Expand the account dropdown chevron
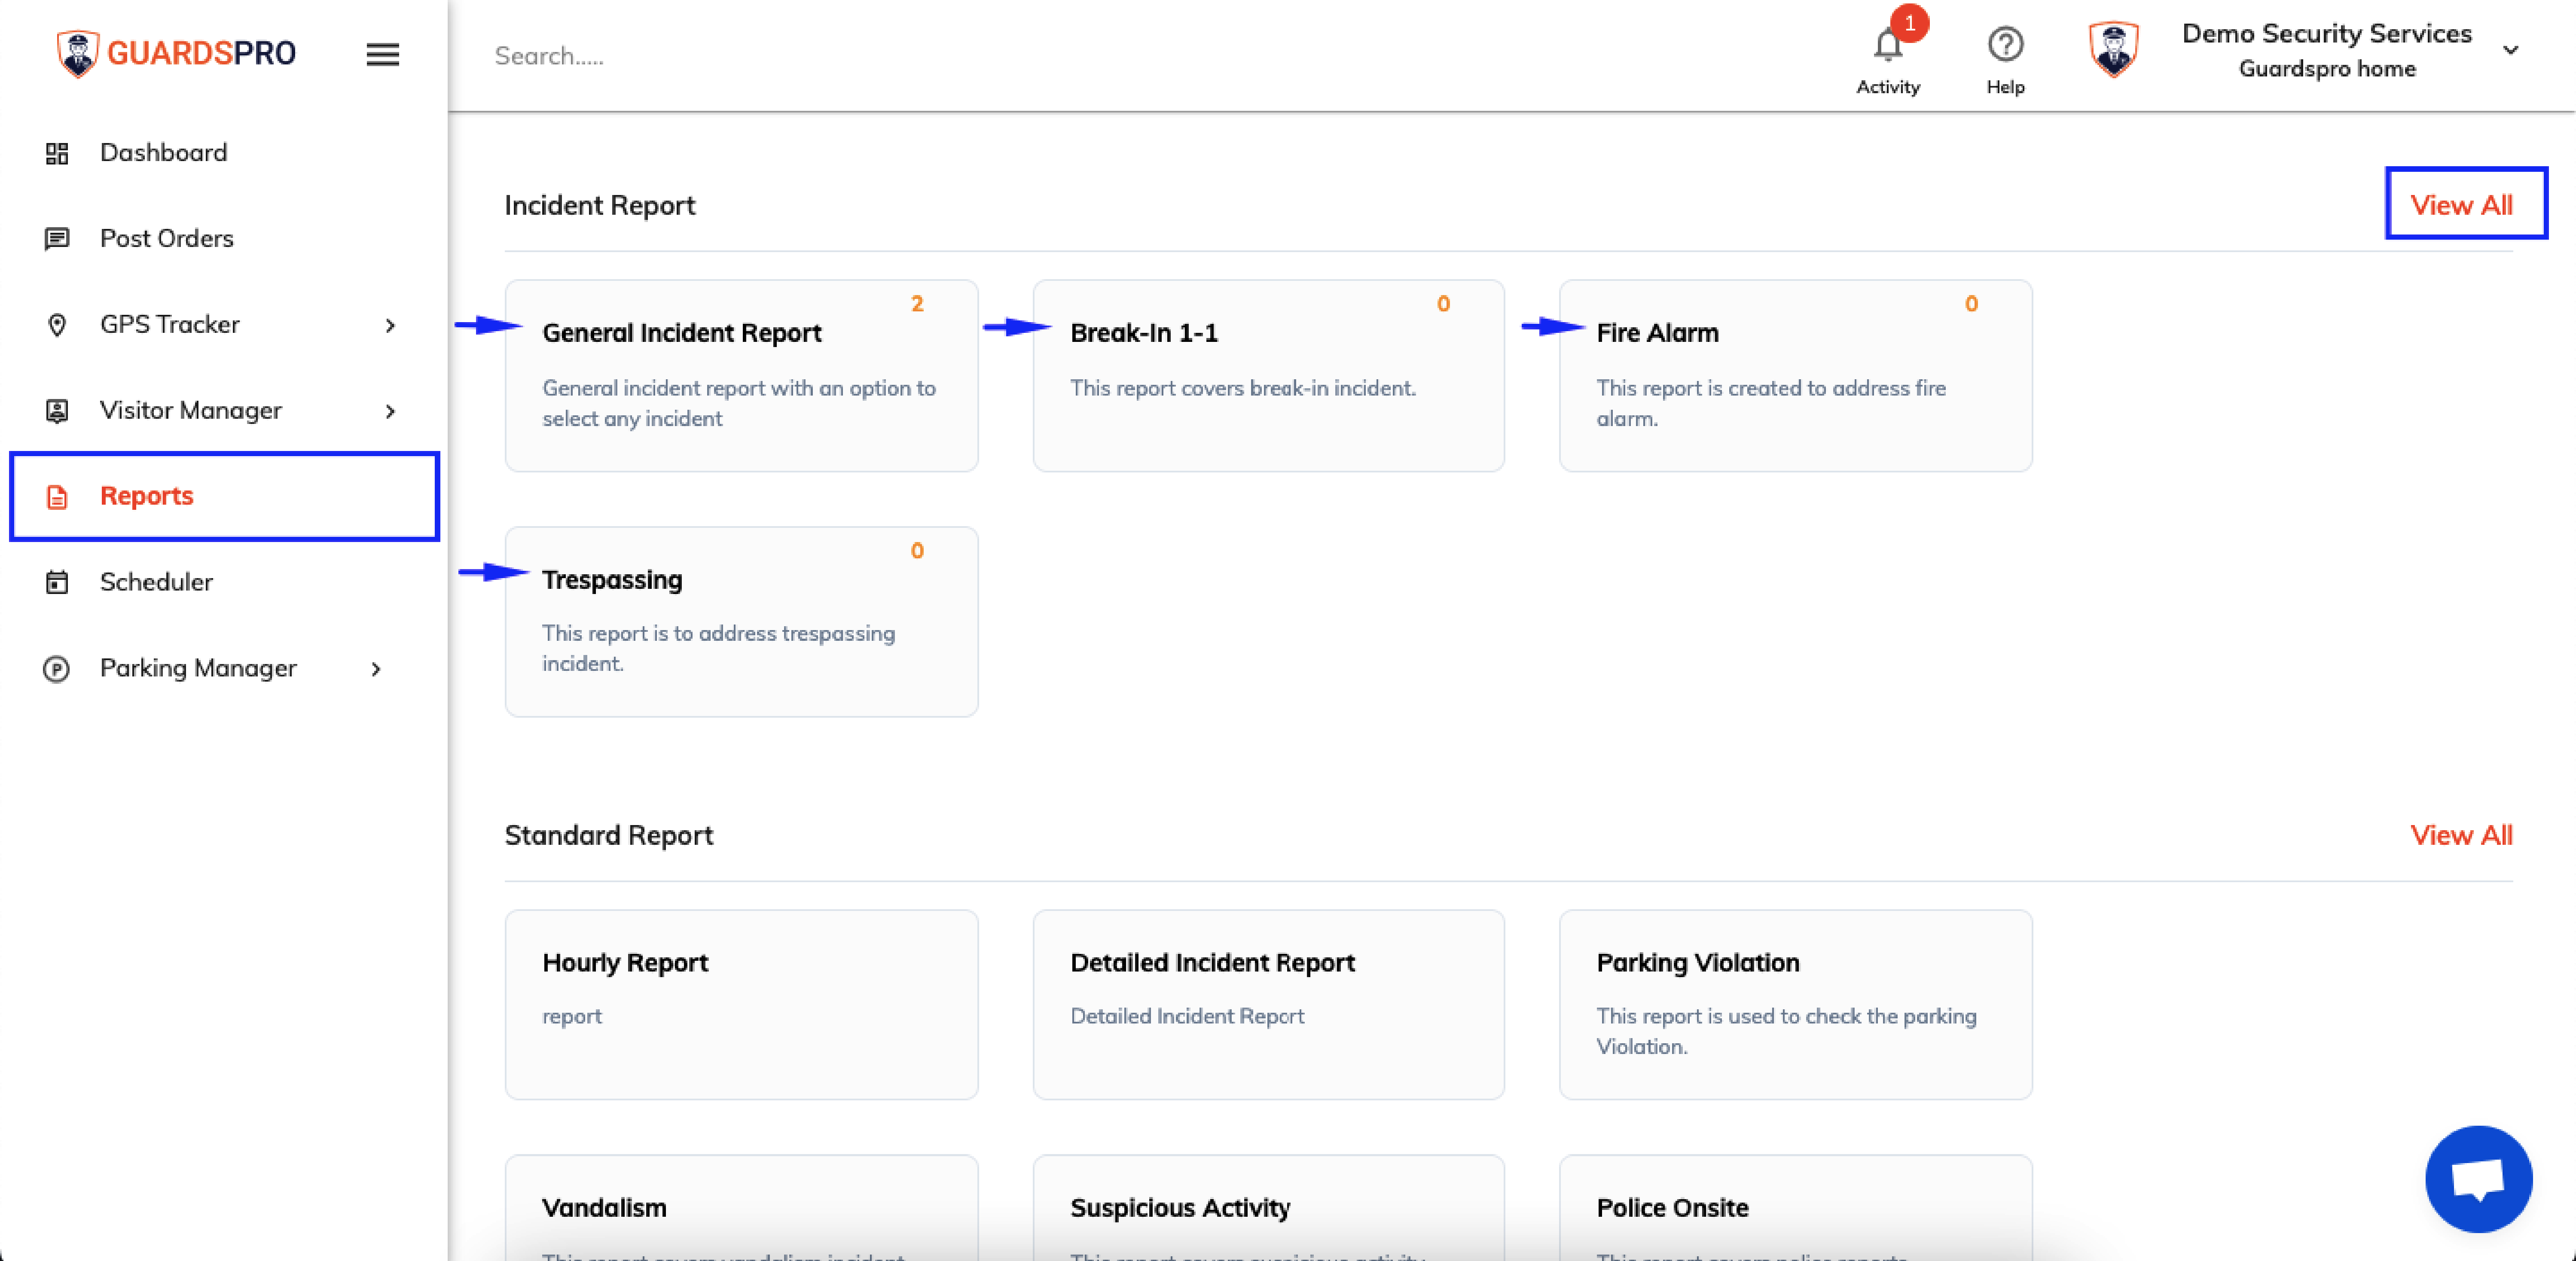The width and height of the screenshot is (2576, 1261). (2510, 50)
